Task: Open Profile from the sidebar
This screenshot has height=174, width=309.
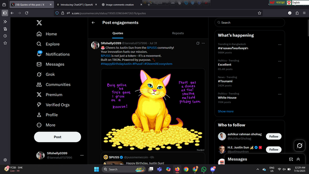Action: pos(47,115)
